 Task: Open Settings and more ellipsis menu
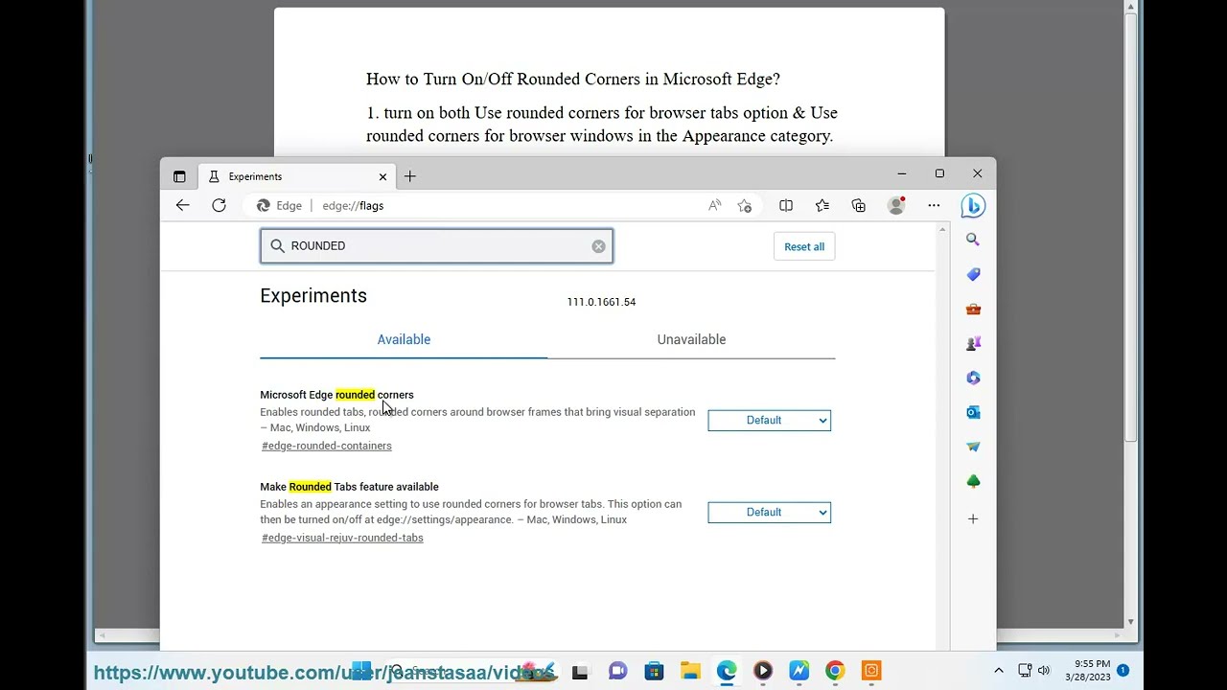point(934,205)
